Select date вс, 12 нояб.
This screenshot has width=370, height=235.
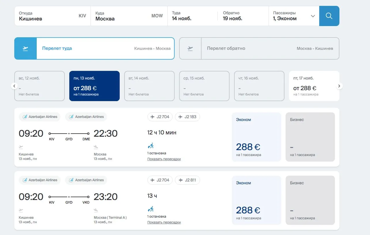39,86
